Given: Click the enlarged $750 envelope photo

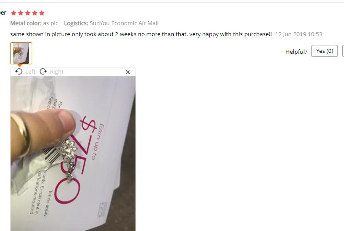Looking at the screenshot, I should pyautogui.click(x=73, y=154).
